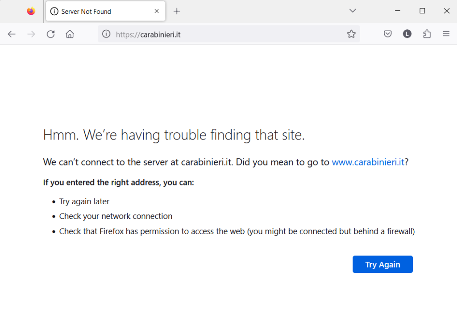Go to the Firefox home page

pyautogui.click(x=70, y=34)
